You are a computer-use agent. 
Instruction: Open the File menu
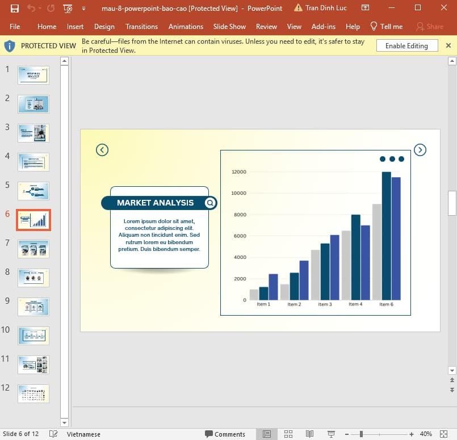(15, 26)
